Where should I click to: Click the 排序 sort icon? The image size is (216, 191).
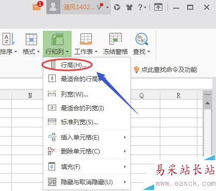(x=9, y=39)
